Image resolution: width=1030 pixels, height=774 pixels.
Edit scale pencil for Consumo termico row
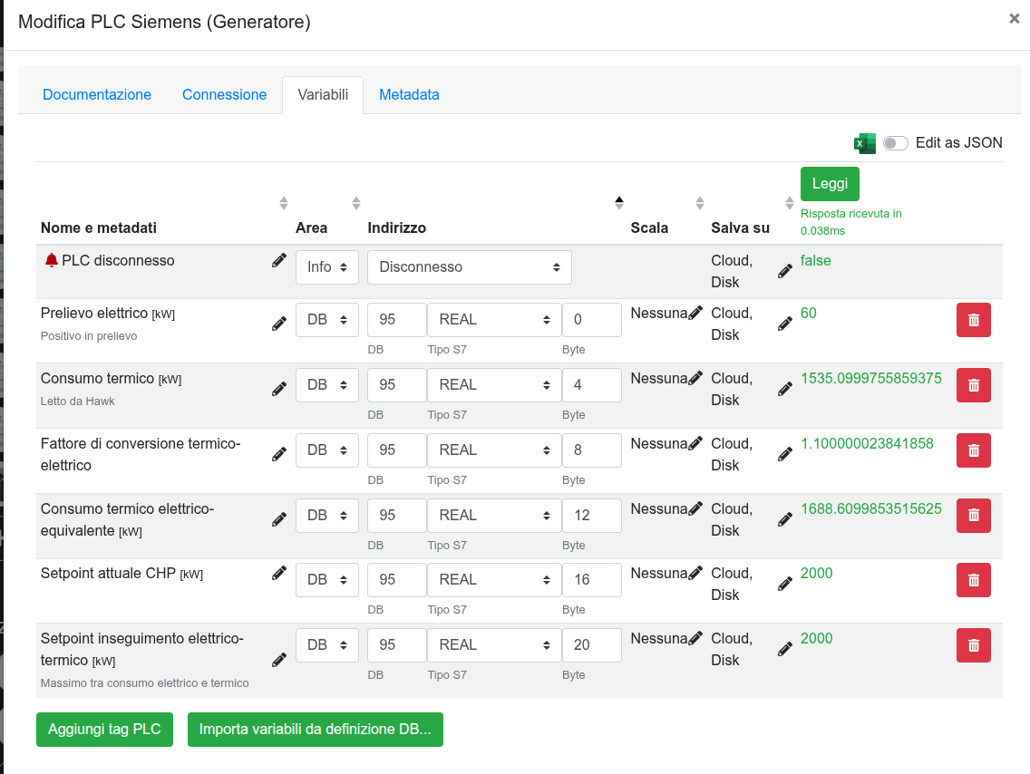pos(695,379)
